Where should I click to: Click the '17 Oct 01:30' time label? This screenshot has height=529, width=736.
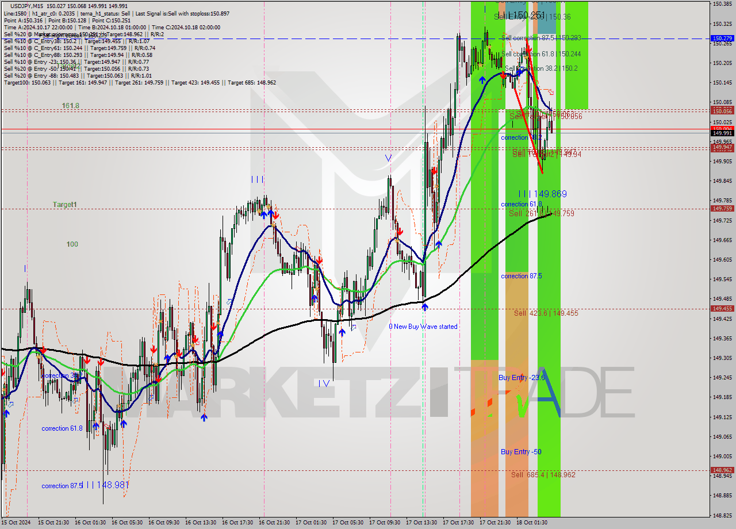tap(311, 523)
